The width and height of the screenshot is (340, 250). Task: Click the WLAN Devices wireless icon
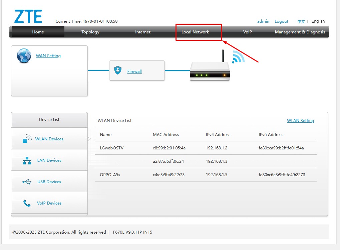[27, 139]
